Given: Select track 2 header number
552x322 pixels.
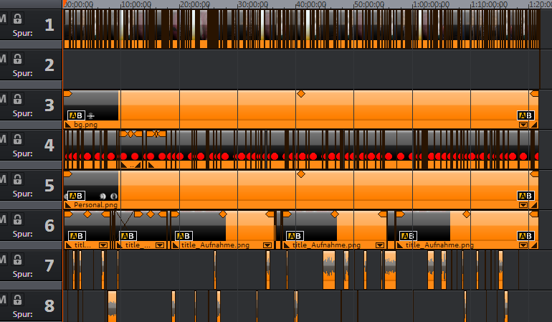Looking at the screenshot, I should (49, 66).
